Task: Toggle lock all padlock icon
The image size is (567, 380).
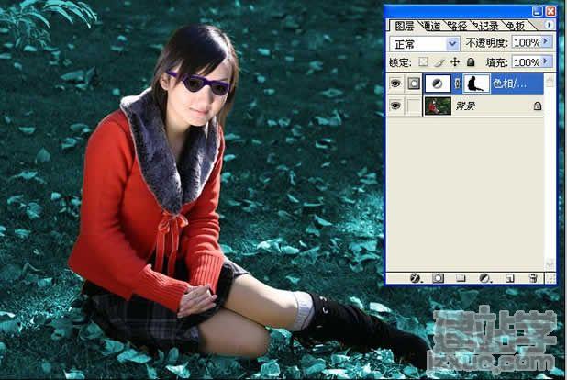Action: click(x=471, y=62)
